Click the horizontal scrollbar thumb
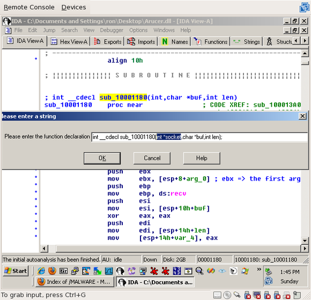Image resolution: width=311 pixels, height=300 pixels. tap(179, 248)
